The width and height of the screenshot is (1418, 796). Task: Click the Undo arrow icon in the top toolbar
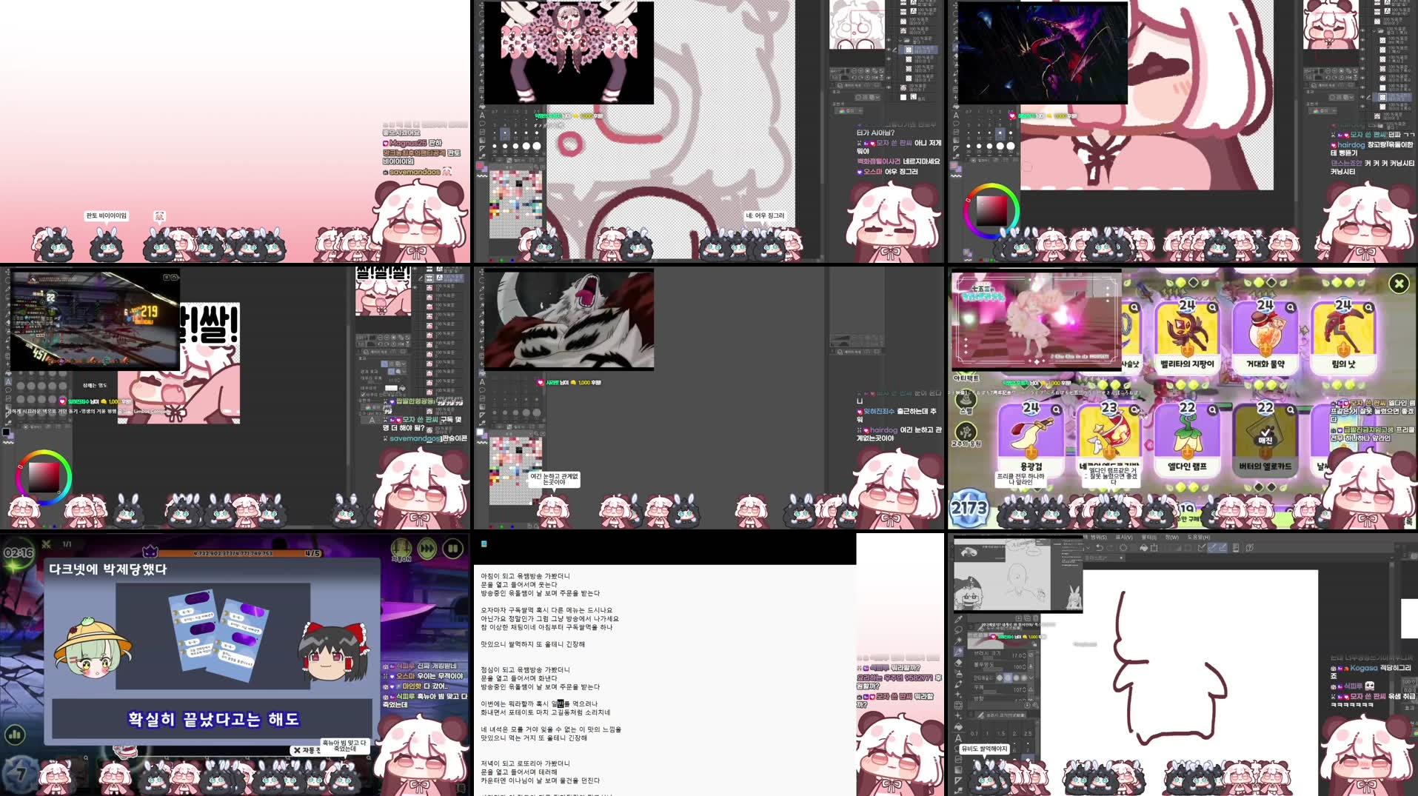click(x=1100, y=547)
